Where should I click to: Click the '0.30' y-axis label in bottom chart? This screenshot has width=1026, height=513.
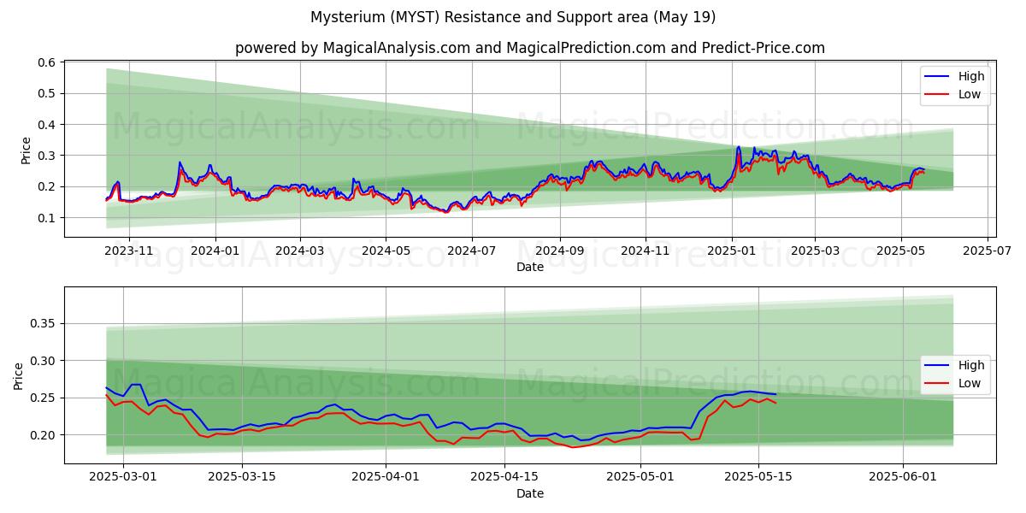pyautogui.click(x=43, y=361)
